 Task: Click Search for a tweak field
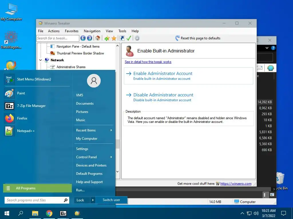pyautogui.click(x=58, y=38)
